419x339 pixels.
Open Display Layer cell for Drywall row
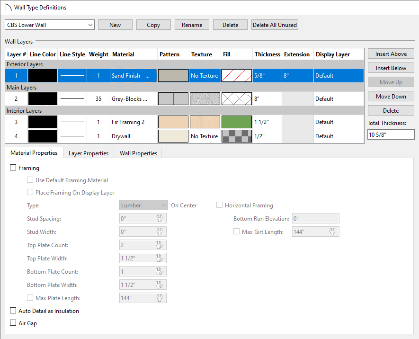coord(339,136)
